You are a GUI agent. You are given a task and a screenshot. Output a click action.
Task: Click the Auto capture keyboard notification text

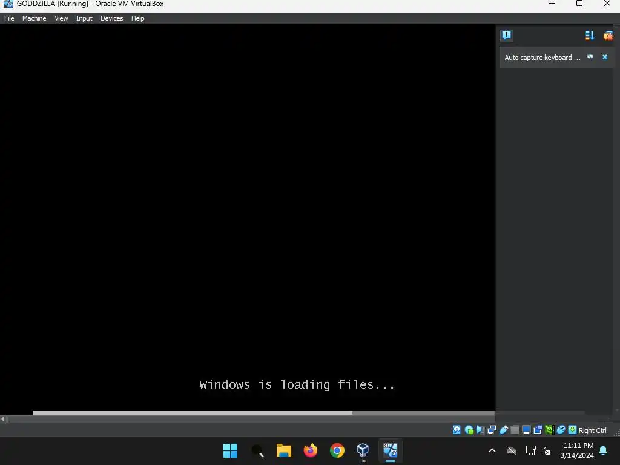coord(542,58)
